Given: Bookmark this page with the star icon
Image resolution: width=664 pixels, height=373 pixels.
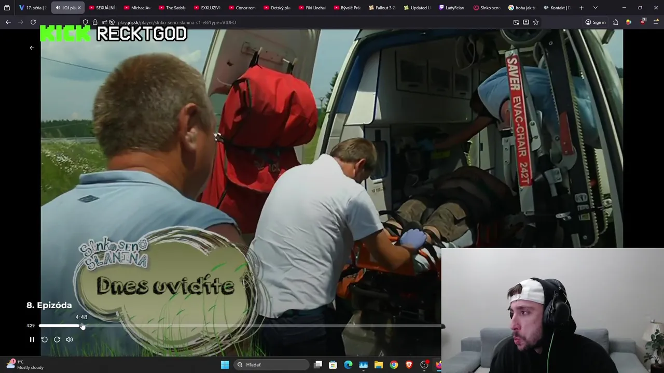Looking at the screenshot, I should pyautogui.click(x=536, y=22).
